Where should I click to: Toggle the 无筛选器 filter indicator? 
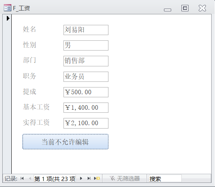124,178
